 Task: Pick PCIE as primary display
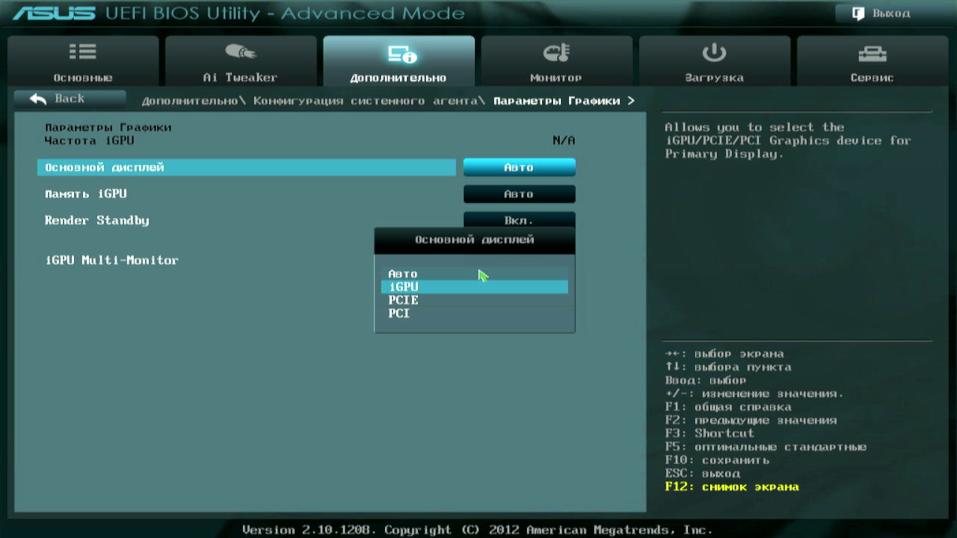(403, 300)
